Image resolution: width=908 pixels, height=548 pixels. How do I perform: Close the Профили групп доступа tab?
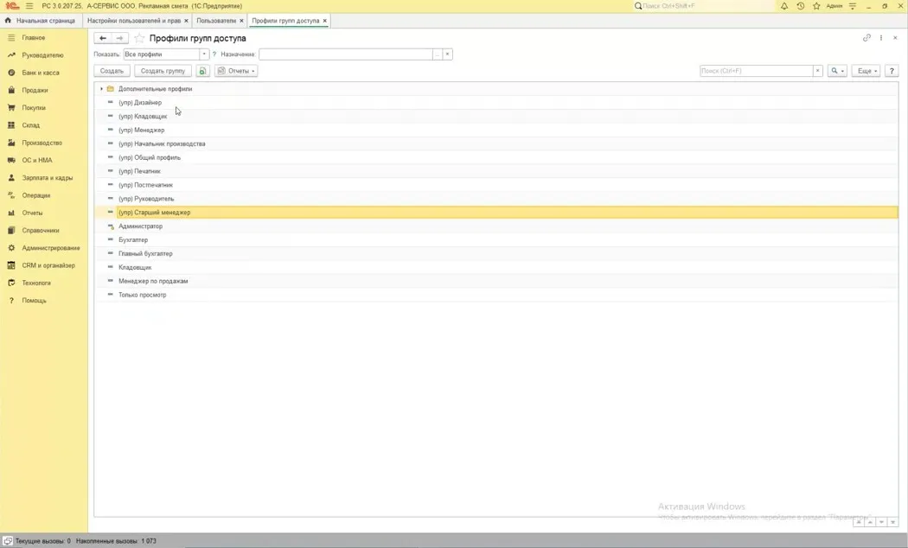(x=325, y=21)
